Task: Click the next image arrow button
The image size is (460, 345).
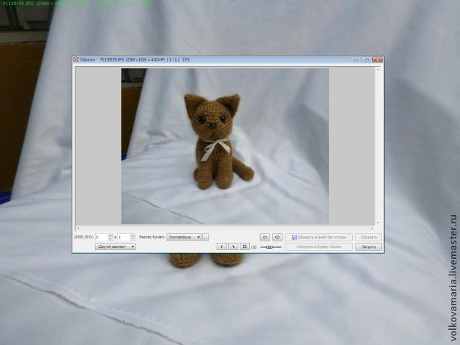Action: pos(233,246)
